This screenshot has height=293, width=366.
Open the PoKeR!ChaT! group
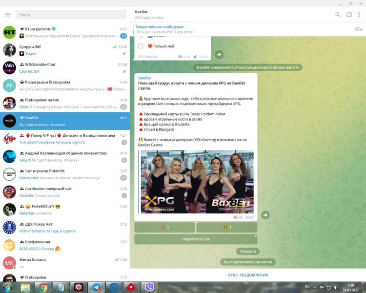65,210
